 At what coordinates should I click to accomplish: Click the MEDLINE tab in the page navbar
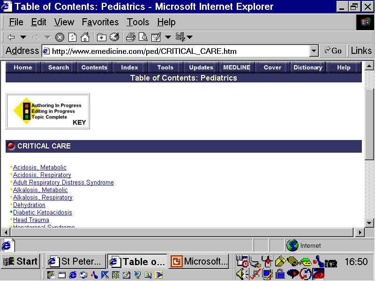tap(237, 67)
